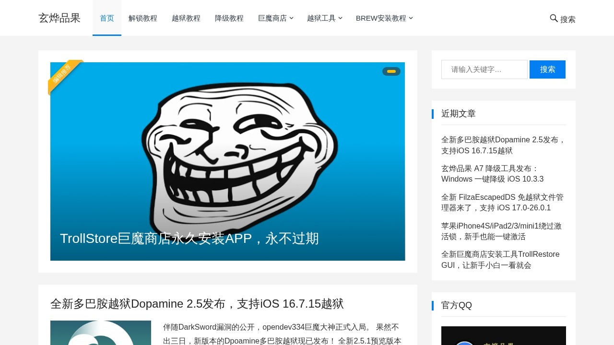Click the Dopamine article excerpt text
Image resolution: width=614 pixels, height=345 pixels.
(x=283, y=334)
